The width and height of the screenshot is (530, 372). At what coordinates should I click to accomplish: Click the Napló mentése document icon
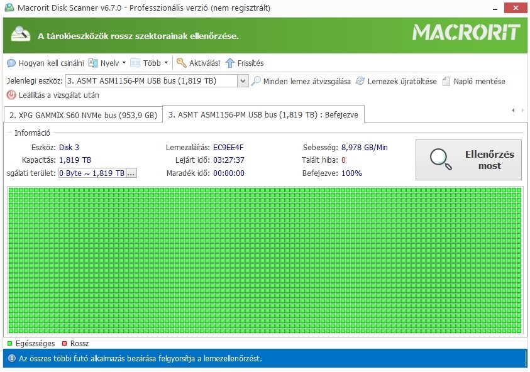446,82
